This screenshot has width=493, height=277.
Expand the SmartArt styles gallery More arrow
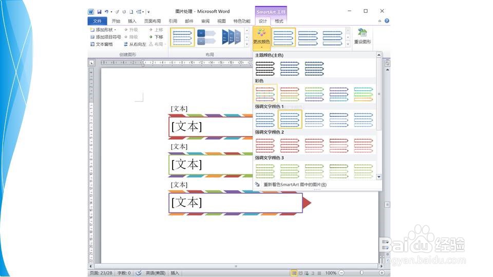348,44
